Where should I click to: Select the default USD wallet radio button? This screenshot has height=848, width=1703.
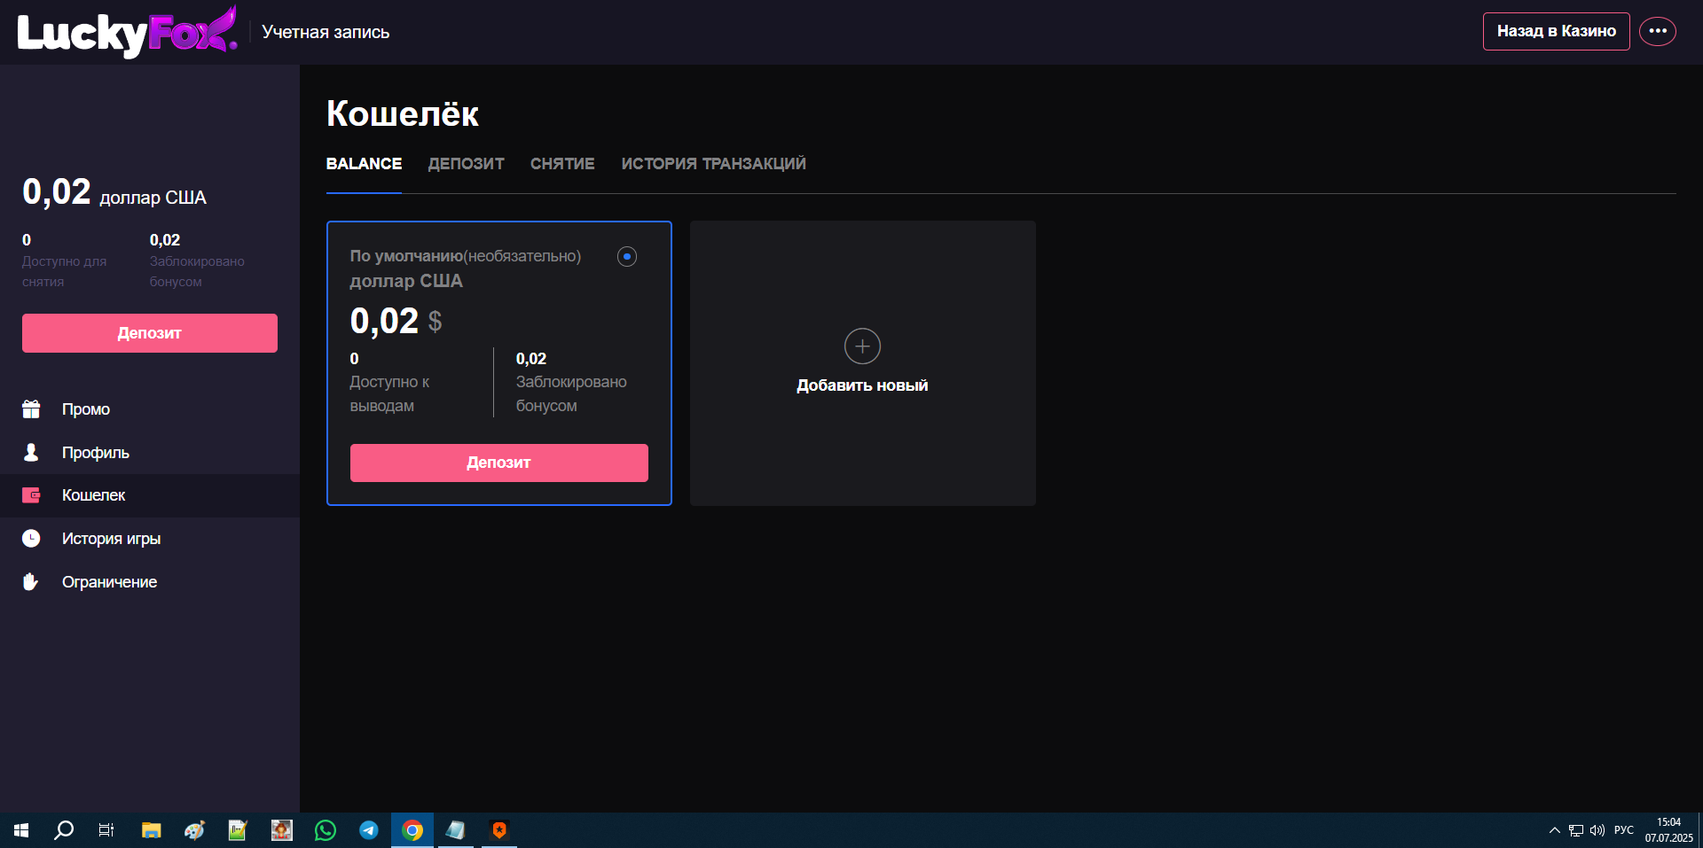[x=627, y=257]
